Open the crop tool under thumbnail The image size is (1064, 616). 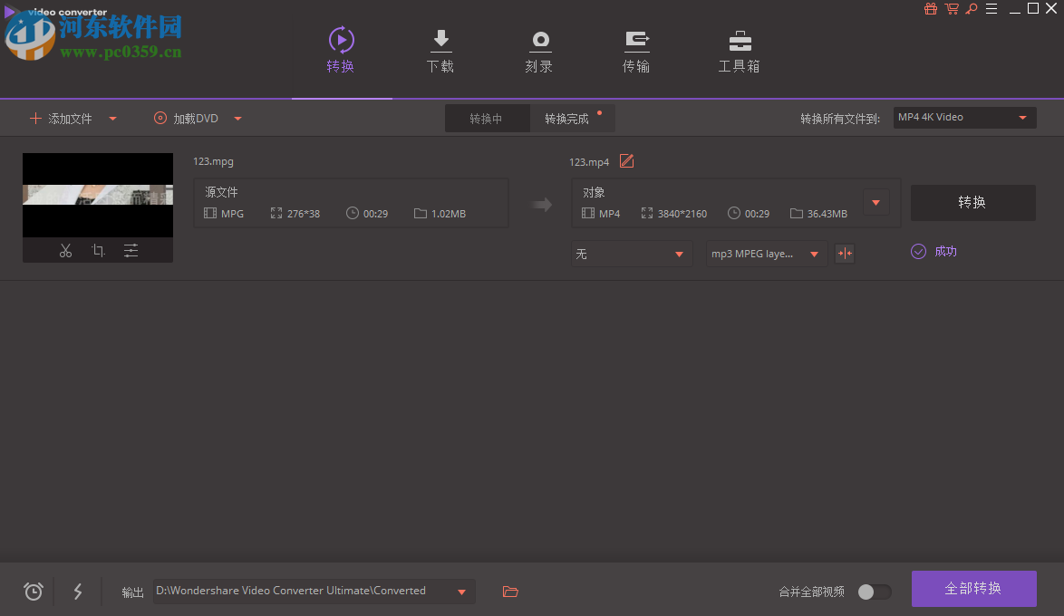click(x=99, y=251)
